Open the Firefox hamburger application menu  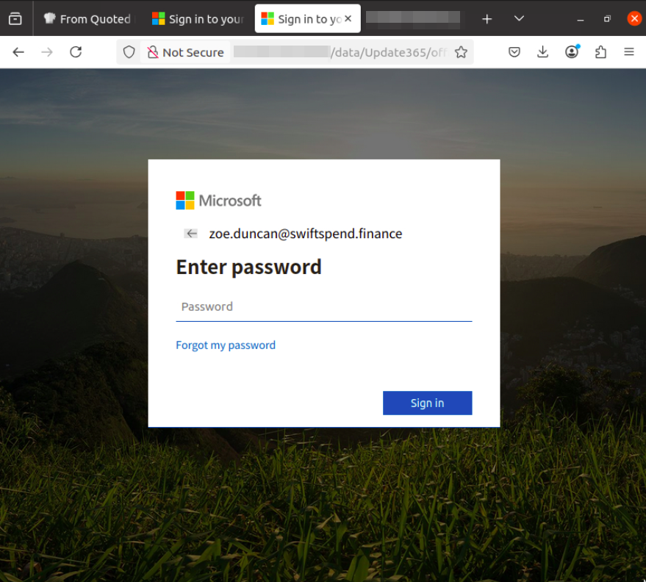click(629, 52)
